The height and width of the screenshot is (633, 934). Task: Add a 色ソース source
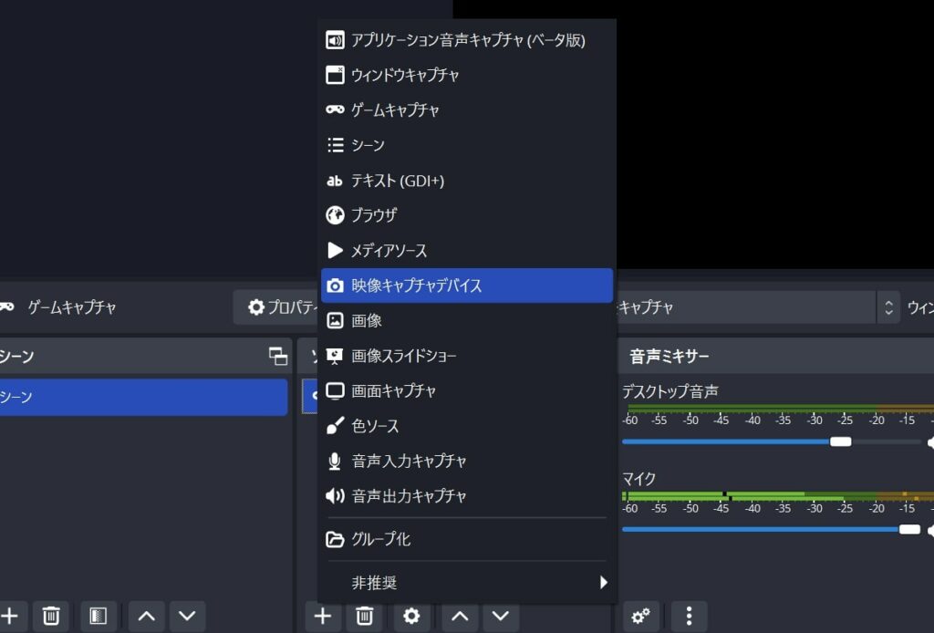pos(467,426)
